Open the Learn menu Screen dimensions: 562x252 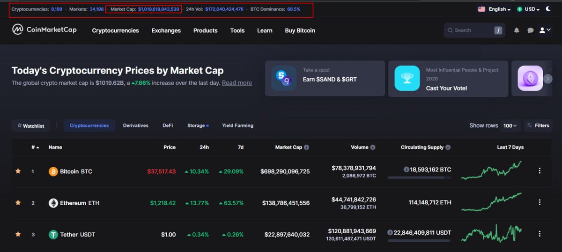(265, 30)
